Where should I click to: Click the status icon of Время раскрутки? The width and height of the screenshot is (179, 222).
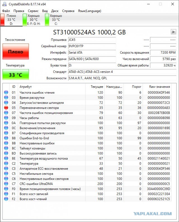[x=6, y=98]
